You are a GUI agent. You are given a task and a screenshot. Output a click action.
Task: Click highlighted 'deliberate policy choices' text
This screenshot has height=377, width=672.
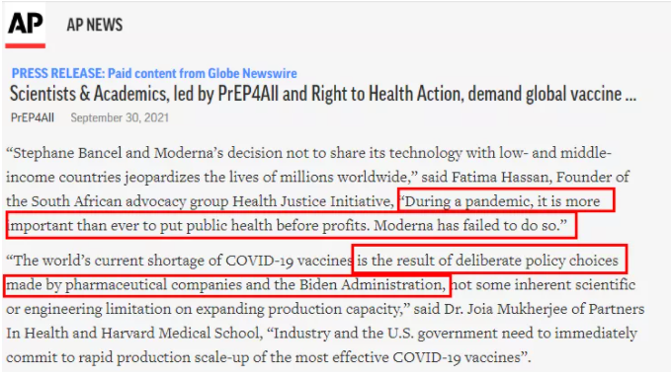pyautogui.click(x=537, y=261)
